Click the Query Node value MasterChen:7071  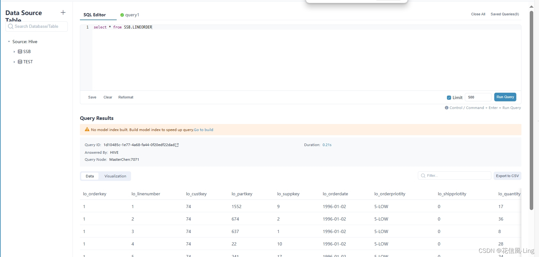click(x=124, y=160)
